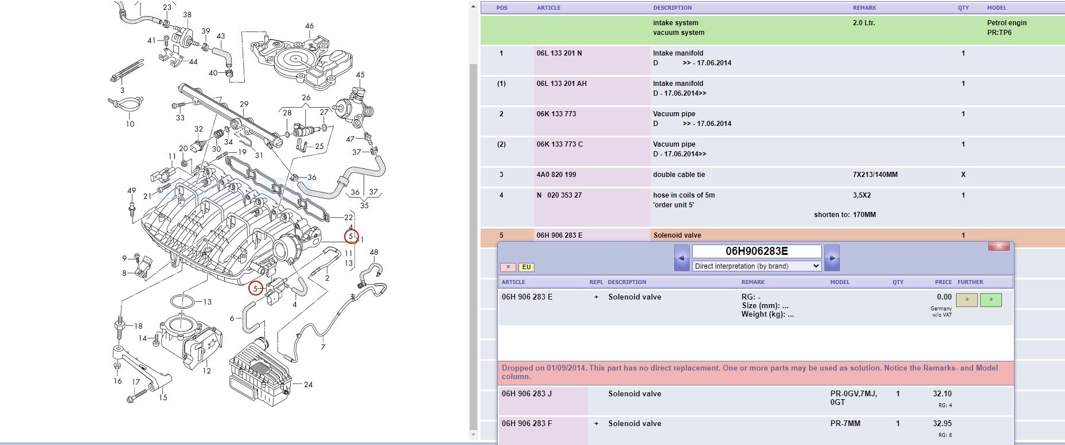
Task: Click circled position 5 by solenoid valve
Action: click(255, 289)
